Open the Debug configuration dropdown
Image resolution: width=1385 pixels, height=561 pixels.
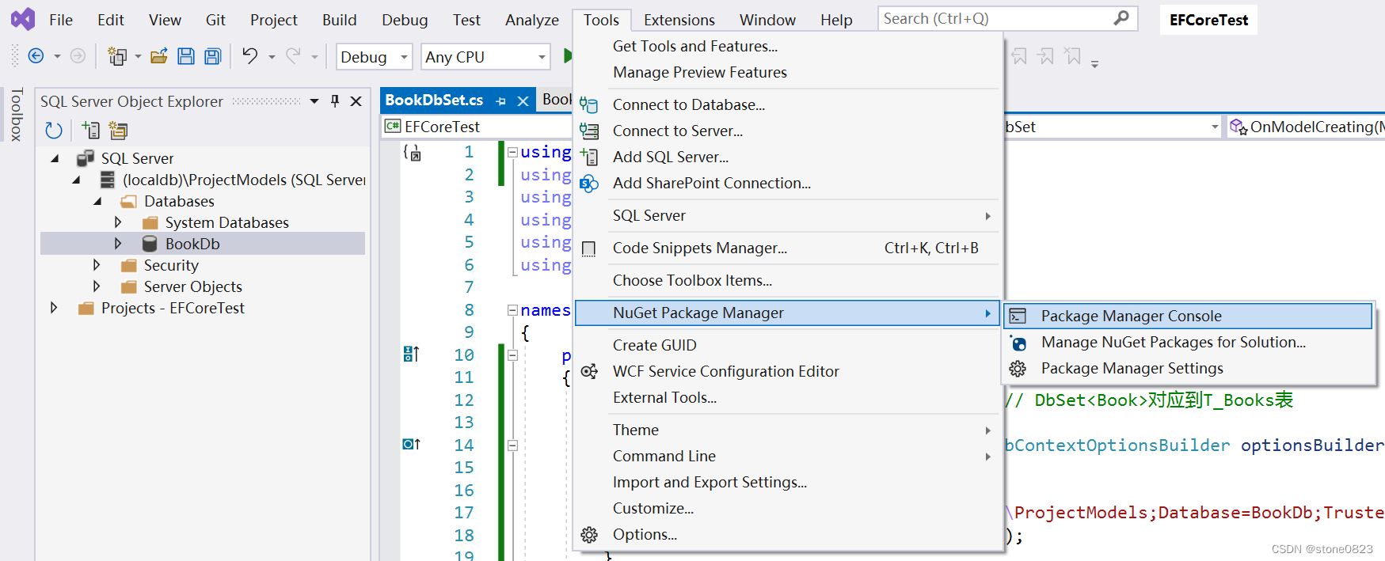click(405, 57)
